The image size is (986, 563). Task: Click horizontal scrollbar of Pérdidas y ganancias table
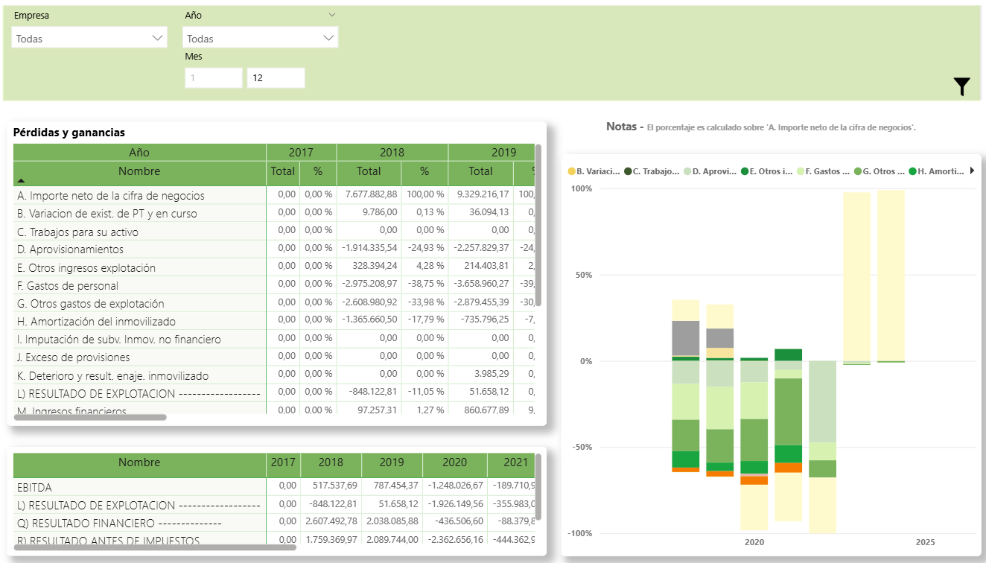89,418
